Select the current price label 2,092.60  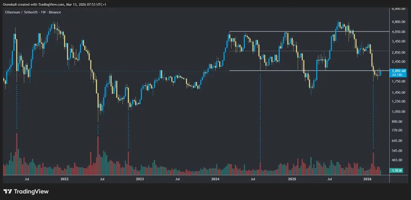point(399,71)
